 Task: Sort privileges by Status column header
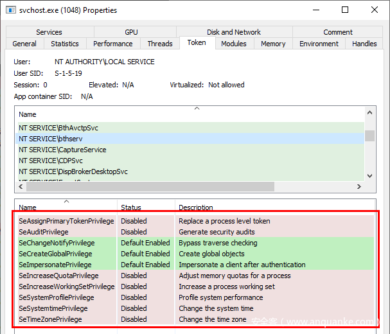tap(131, 207)
